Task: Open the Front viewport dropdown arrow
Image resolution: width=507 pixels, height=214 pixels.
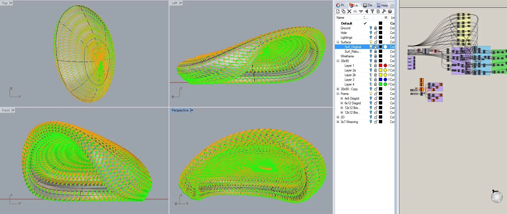Action: 13,110
